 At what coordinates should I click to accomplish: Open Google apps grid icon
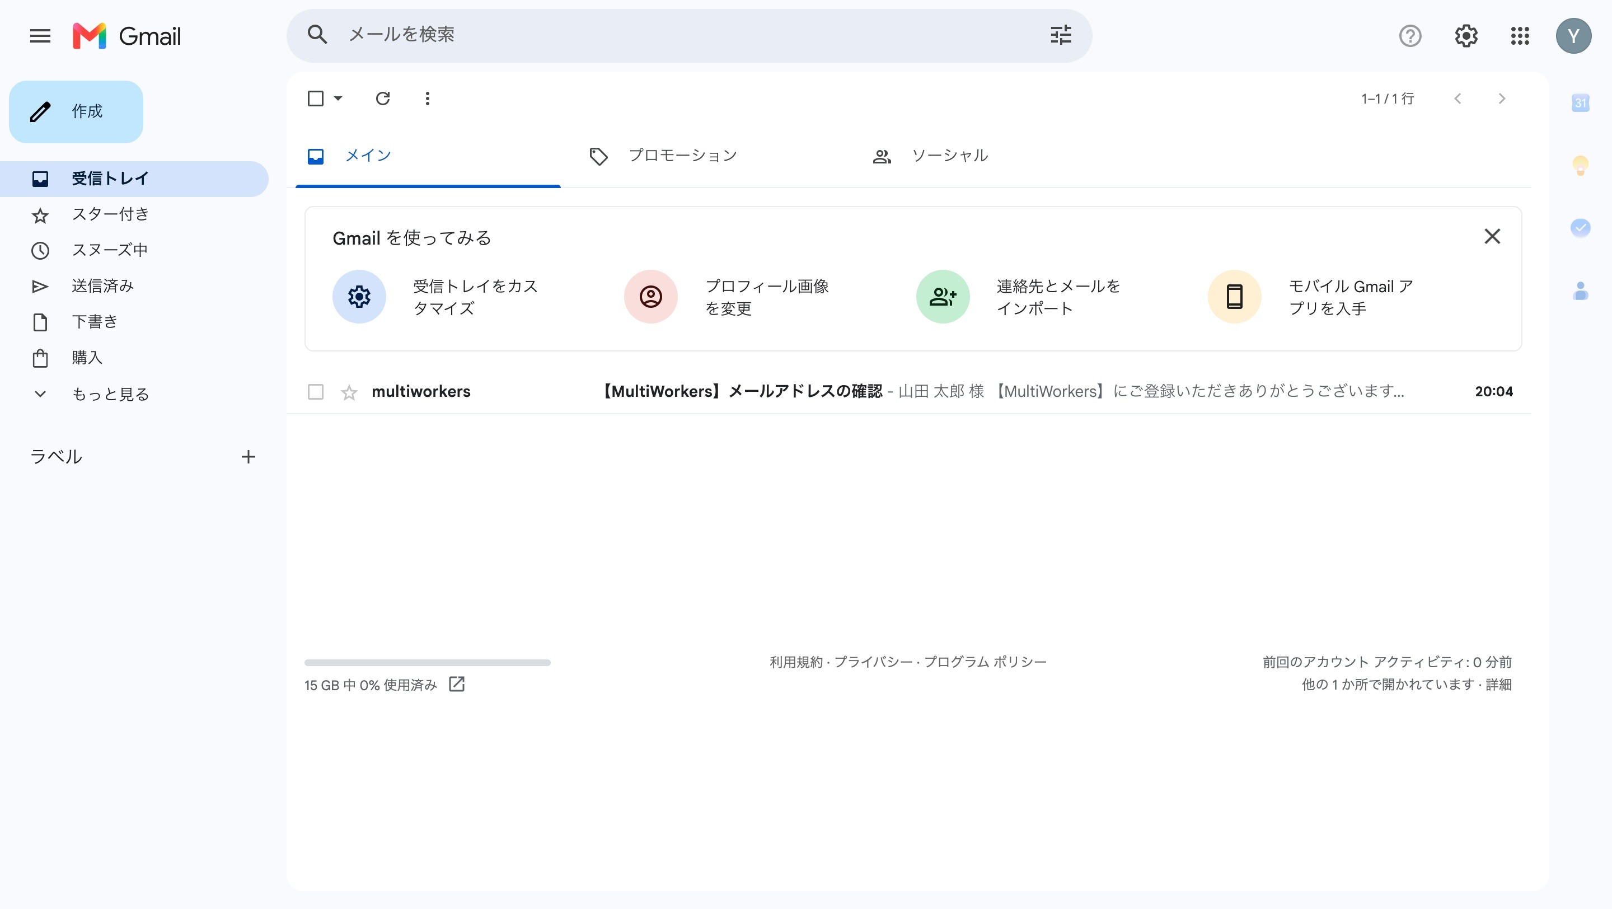click(1520, 36)
